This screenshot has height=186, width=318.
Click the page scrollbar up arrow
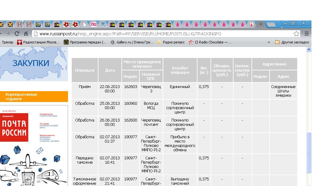click(x=309, y=49)
